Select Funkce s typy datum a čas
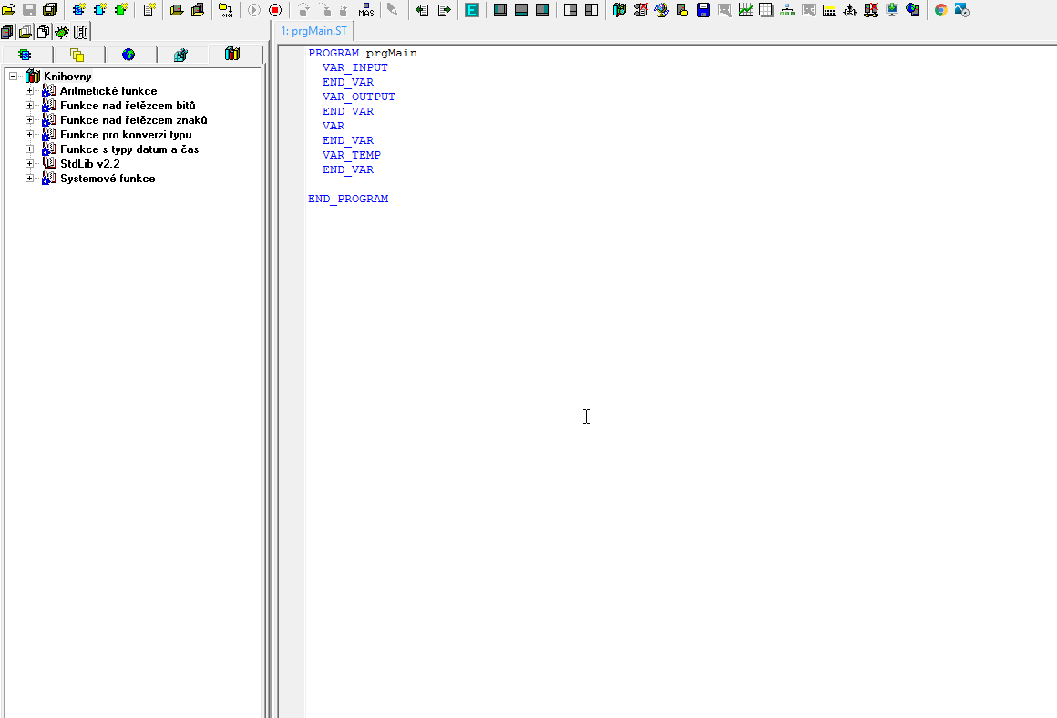The height and width of the screenshot is (718, 1057). coord(129,149)
